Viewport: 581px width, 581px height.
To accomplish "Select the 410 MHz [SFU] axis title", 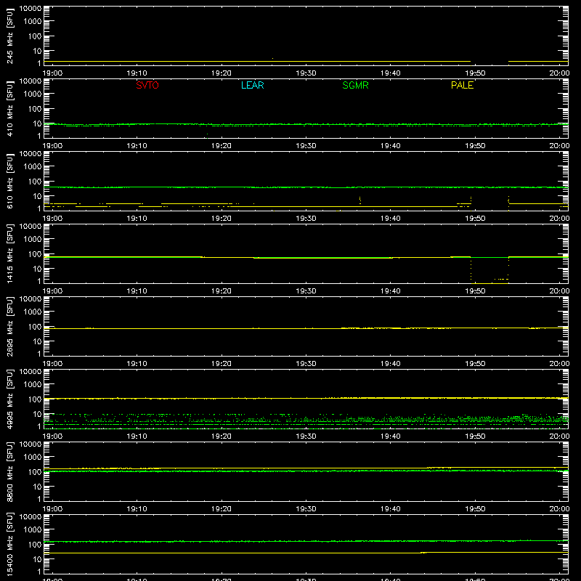I will click(x=9, y=109).
